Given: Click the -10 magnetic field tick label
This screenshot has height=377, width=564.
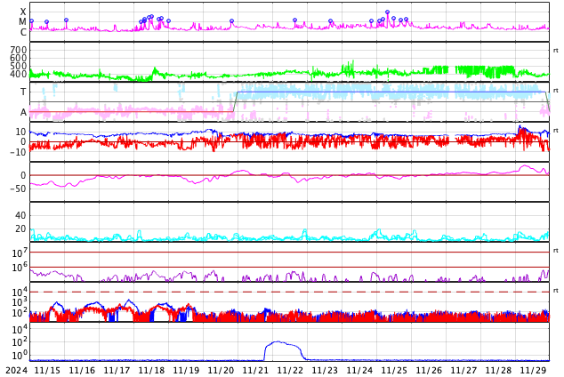Looking at the screenshot, I should coord(18,152).
